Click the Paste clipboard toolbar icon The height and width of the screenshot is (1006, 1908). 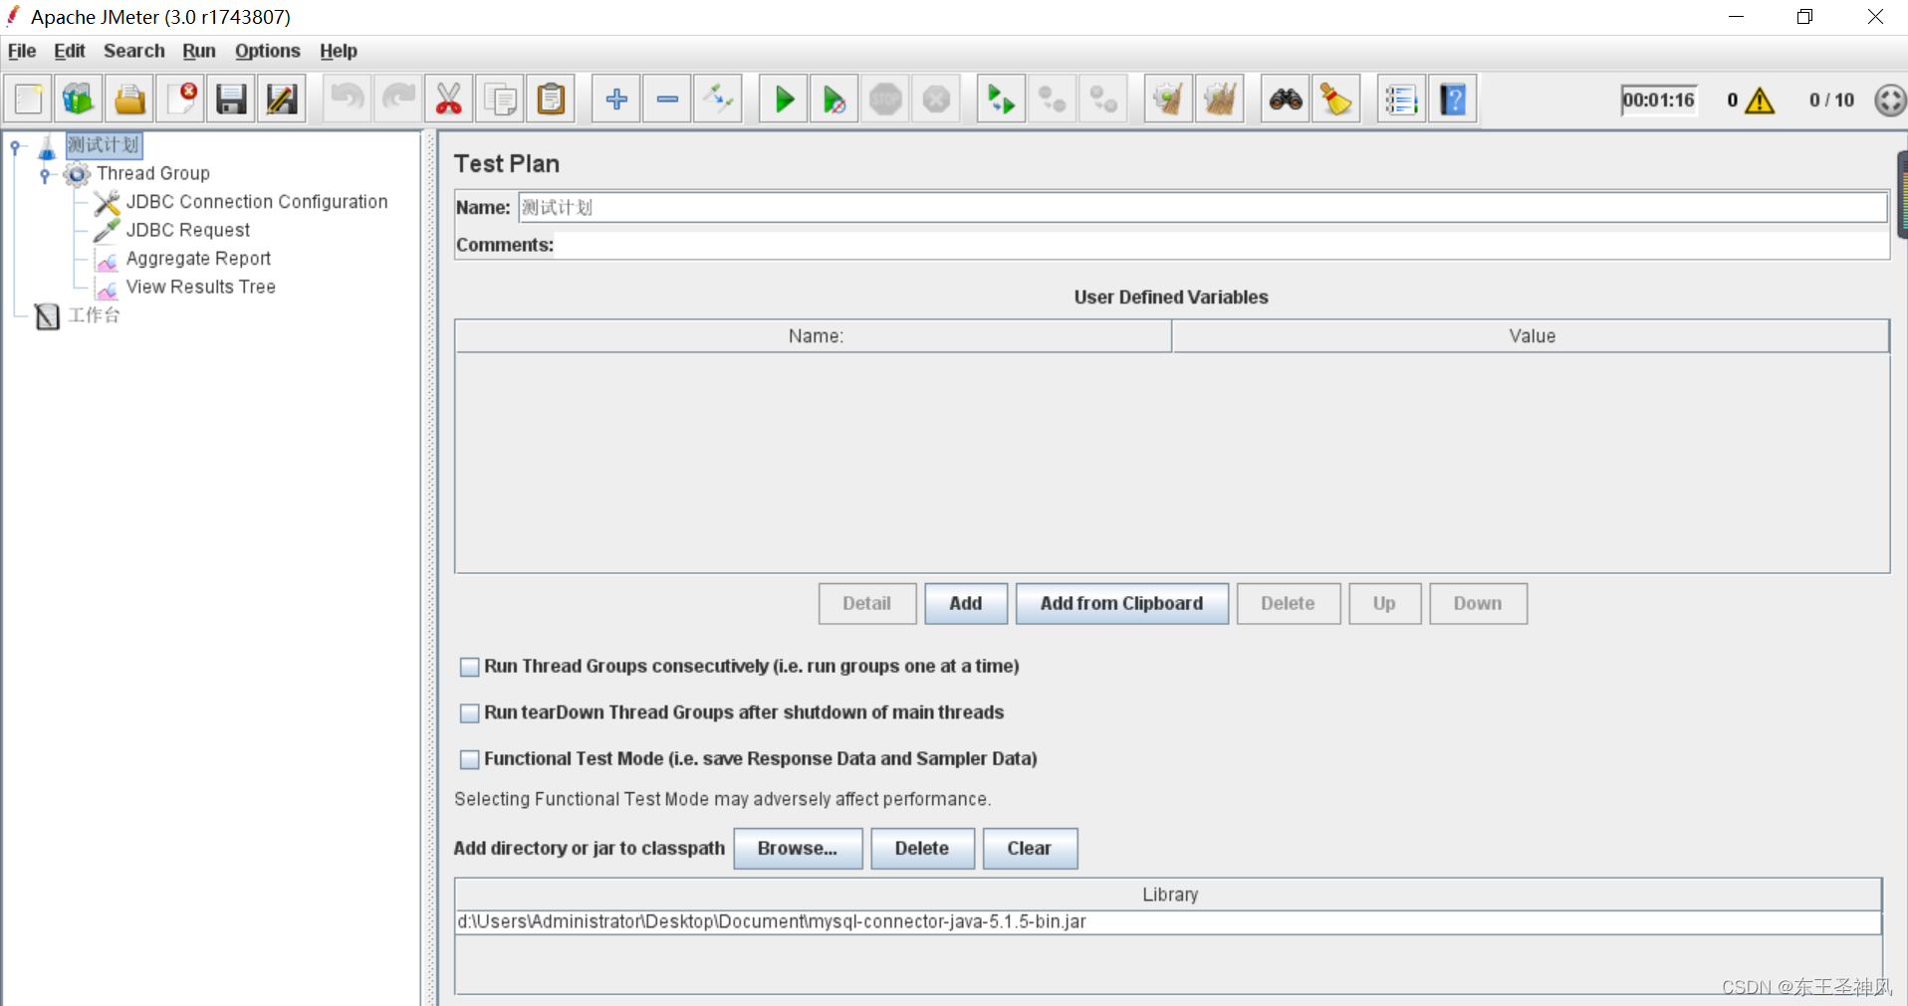pos(551,100)
